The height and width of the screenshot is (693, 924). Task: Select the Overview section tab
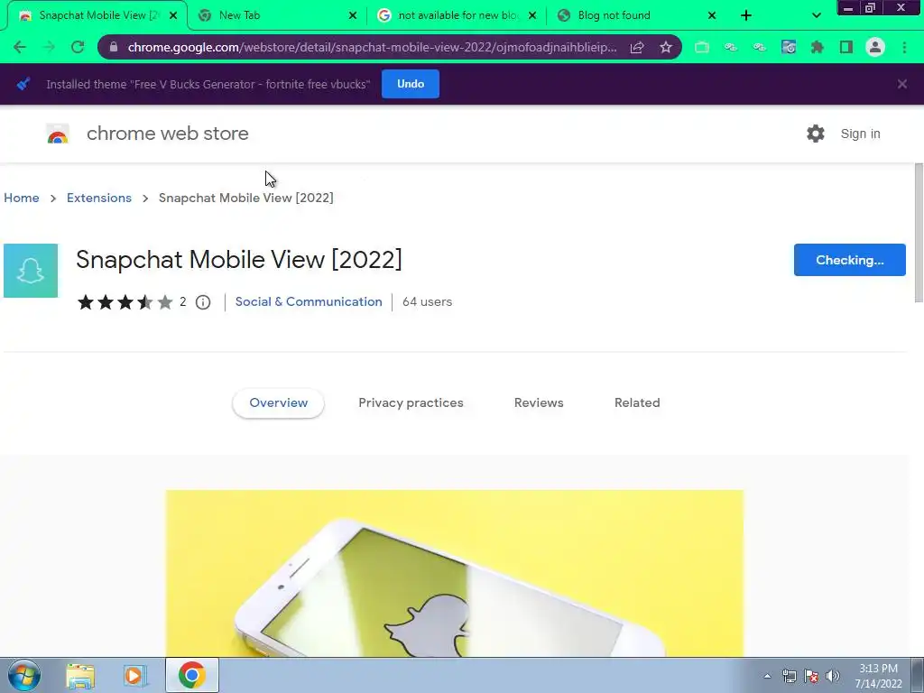278,403
